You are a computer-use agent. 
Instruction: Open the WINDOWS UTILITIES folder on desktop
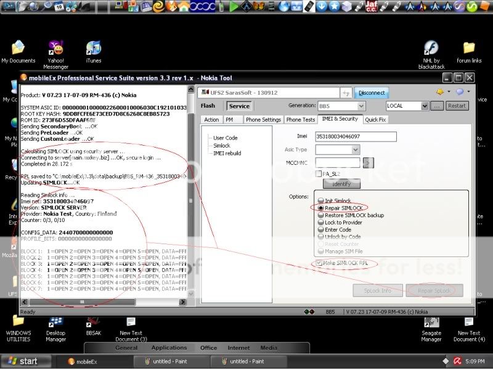point(18,329)
